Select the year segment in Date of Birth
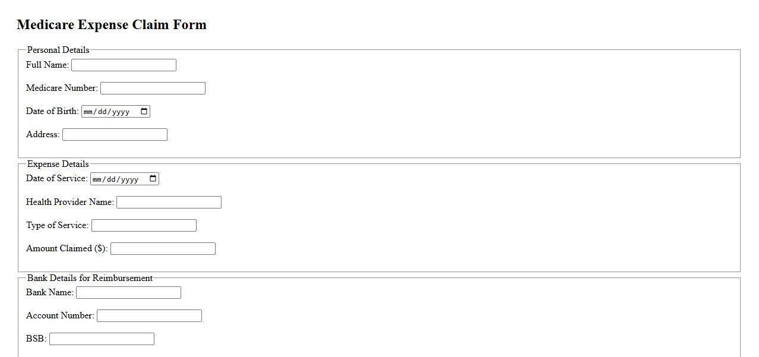759x357 pixels. (x=120, y=112)
